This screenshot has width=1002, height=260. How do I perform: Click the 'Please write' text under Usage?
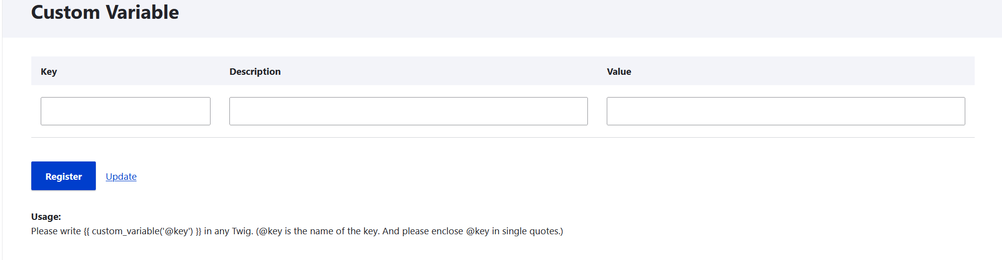pos(56,231)
